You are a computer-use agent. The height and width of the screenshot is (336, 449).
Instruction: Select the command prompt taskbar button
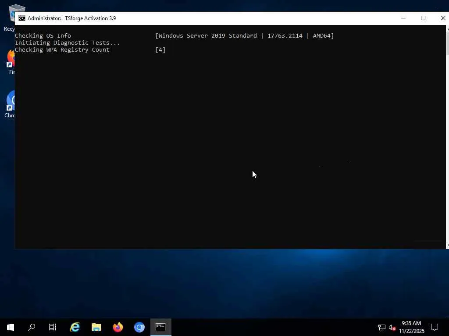pyautogui.click(x=160, y=327)
